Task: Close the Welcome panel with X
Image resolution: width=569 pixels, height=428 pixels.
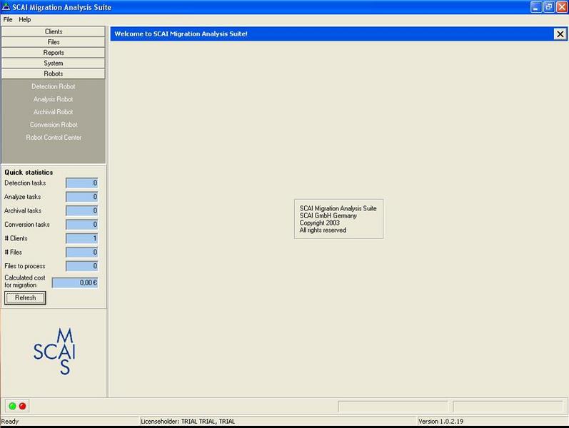Action: (560, 34)
